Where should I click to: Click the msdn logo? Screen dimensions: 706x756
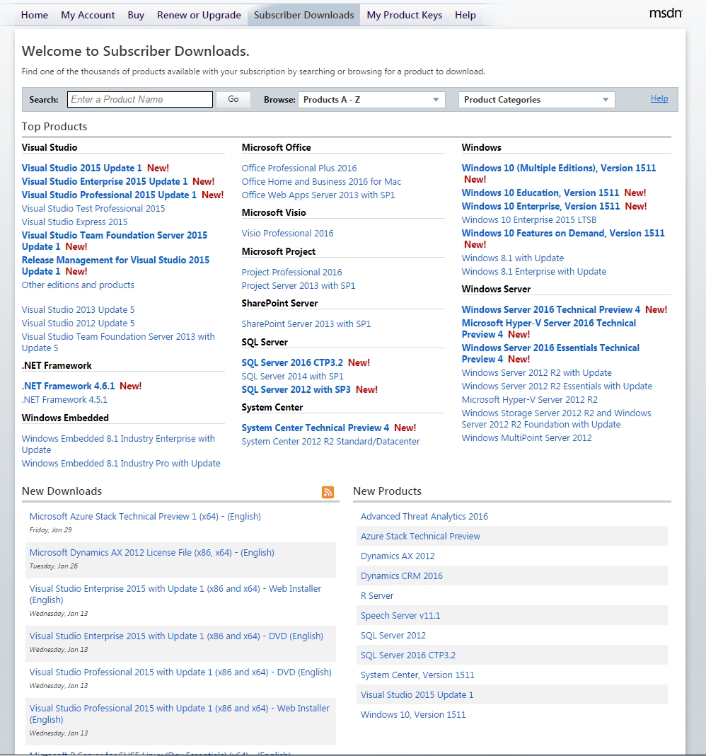point(666,13)
